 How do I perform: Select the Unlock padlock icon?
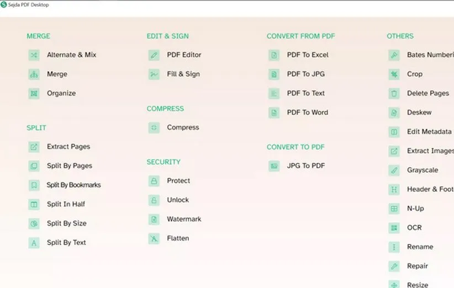tap(154, 200)
